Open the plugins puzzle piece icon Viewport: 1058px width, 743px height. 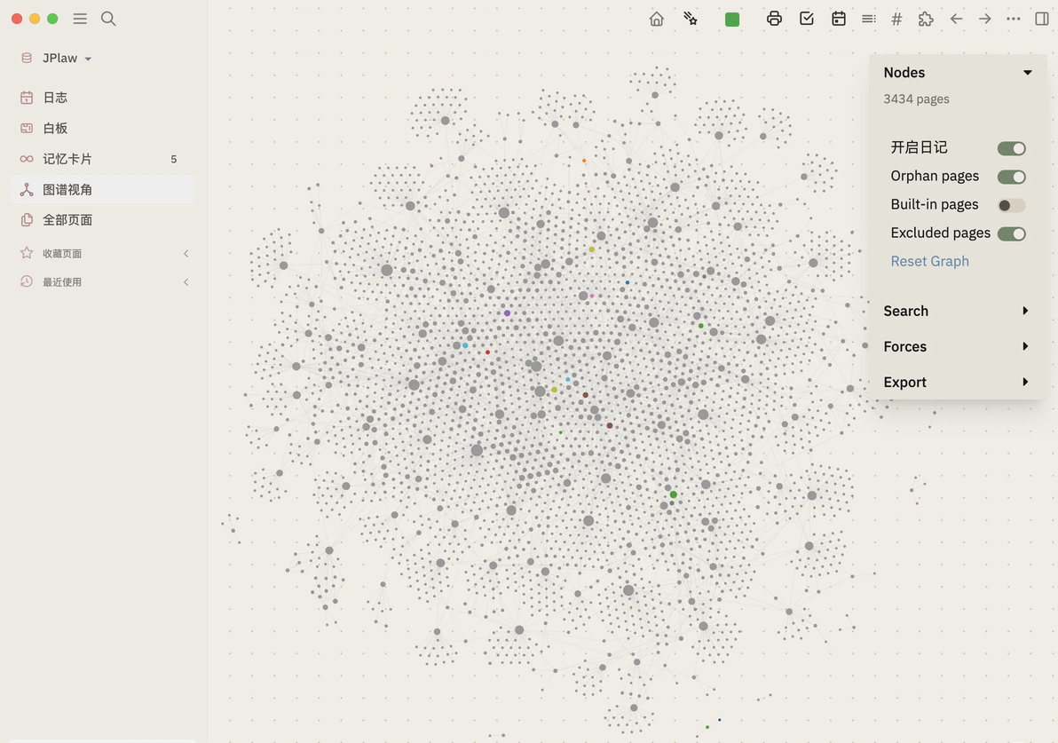point(926,19)
